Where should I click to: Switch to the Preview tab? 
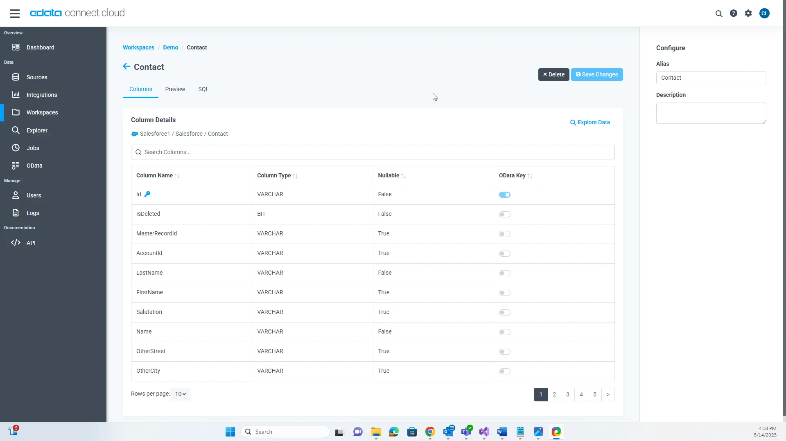tap(175, 89)
